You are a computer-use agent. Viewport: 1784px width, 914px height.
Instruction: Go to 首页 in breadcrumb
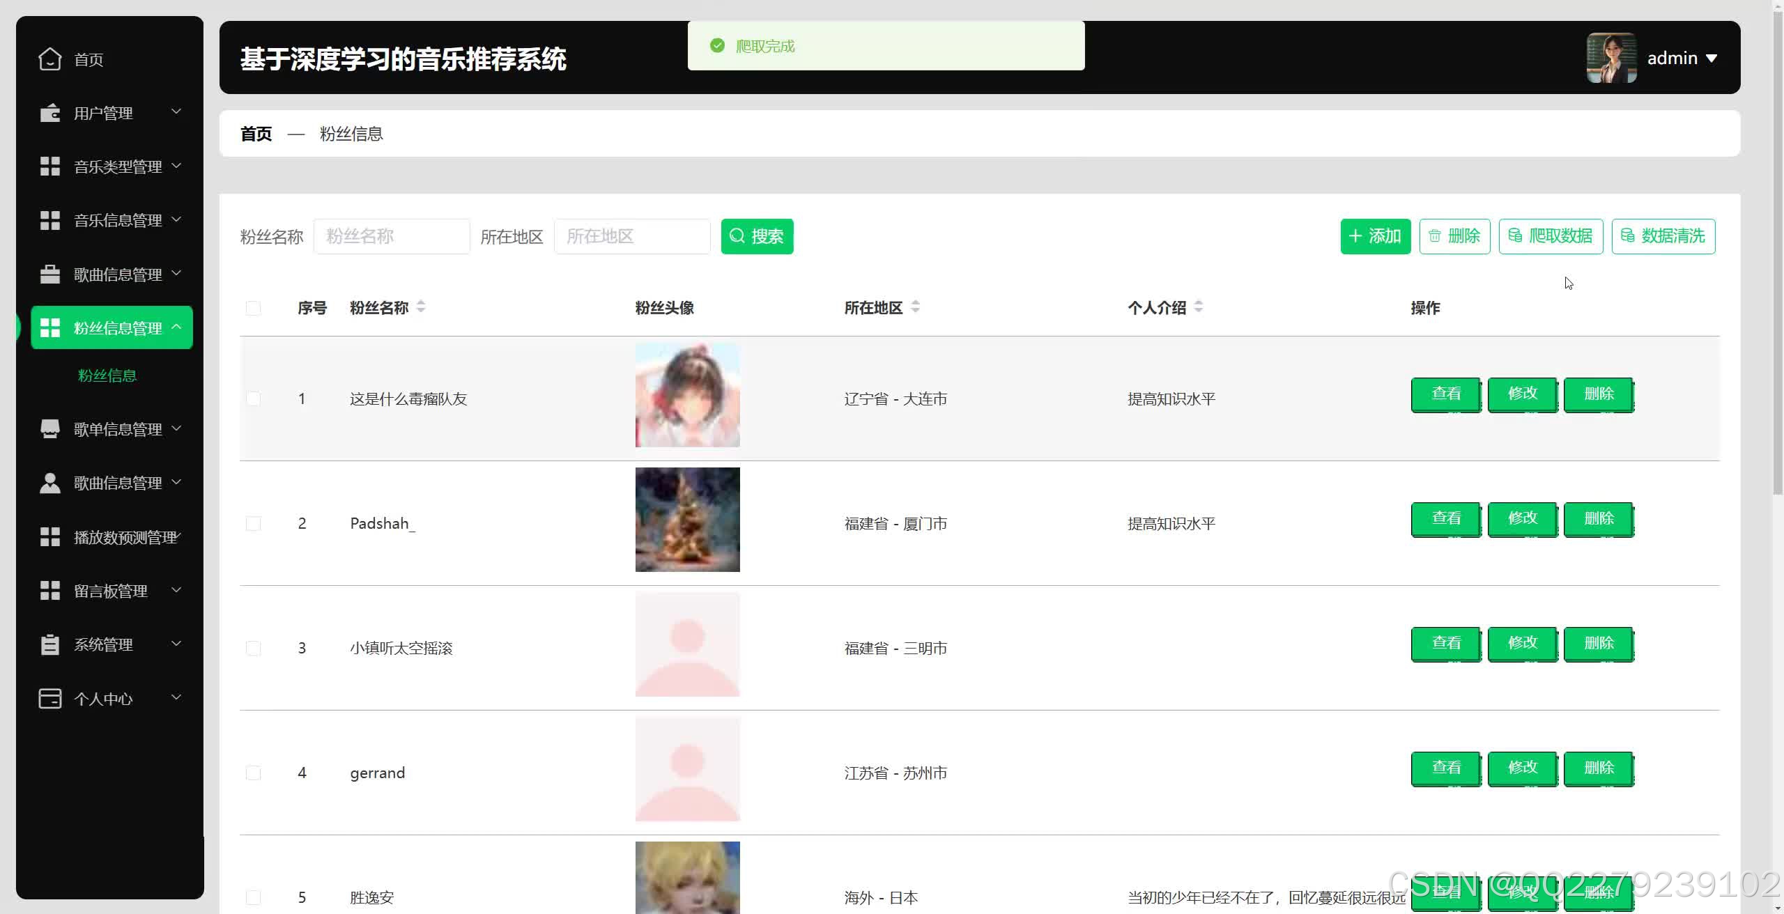coord(256,134)
